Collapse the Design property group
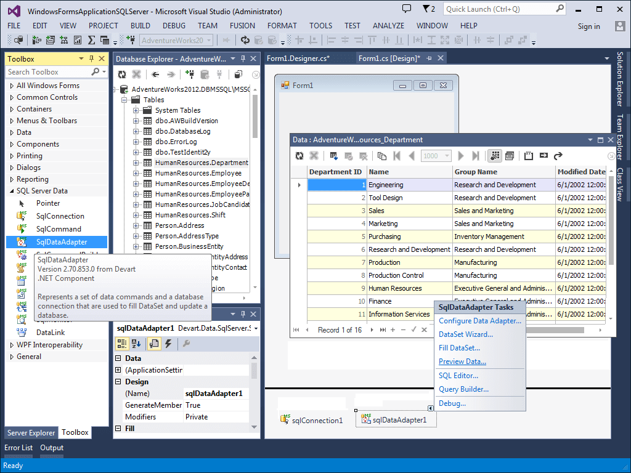The height and width of the screenshot is (473, 631). 118,382
